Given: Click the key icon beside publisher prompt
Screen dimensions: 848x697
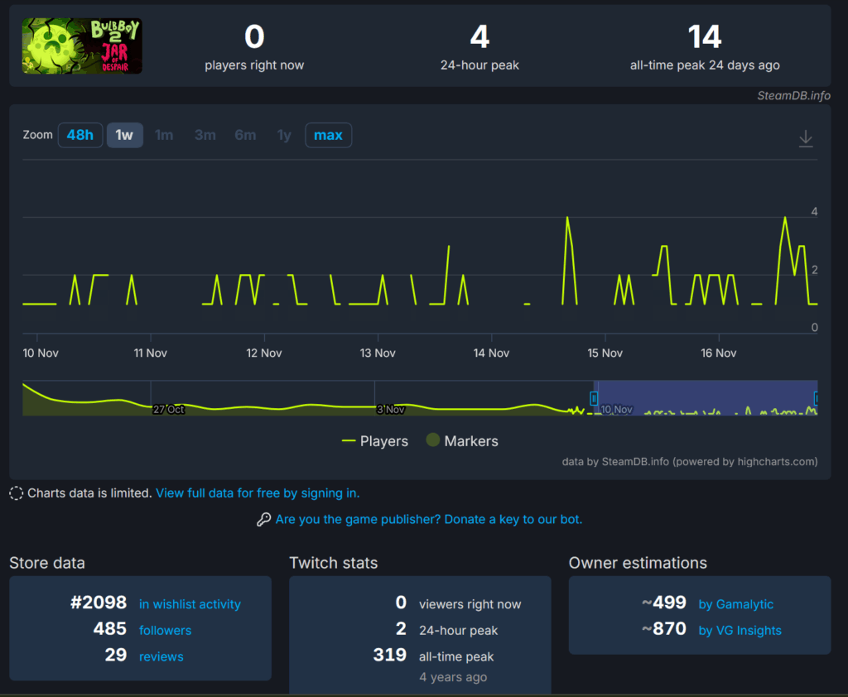Looking at the screenshot, I should (264, 519).
